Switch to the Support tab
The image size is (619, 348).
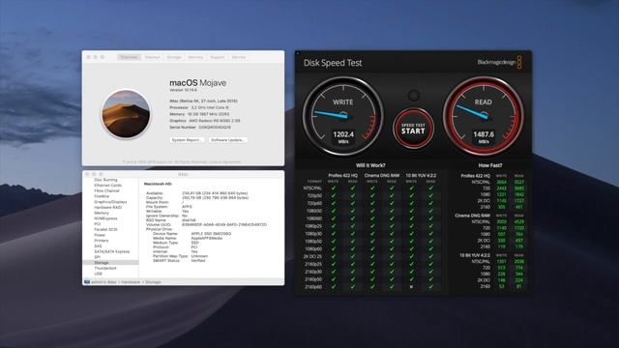pyautogui.click(x=217, y=57)
